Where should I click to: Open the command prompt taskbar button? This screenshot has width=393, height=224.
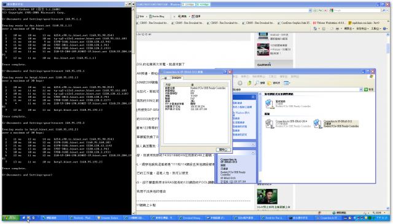pos(300,218)
